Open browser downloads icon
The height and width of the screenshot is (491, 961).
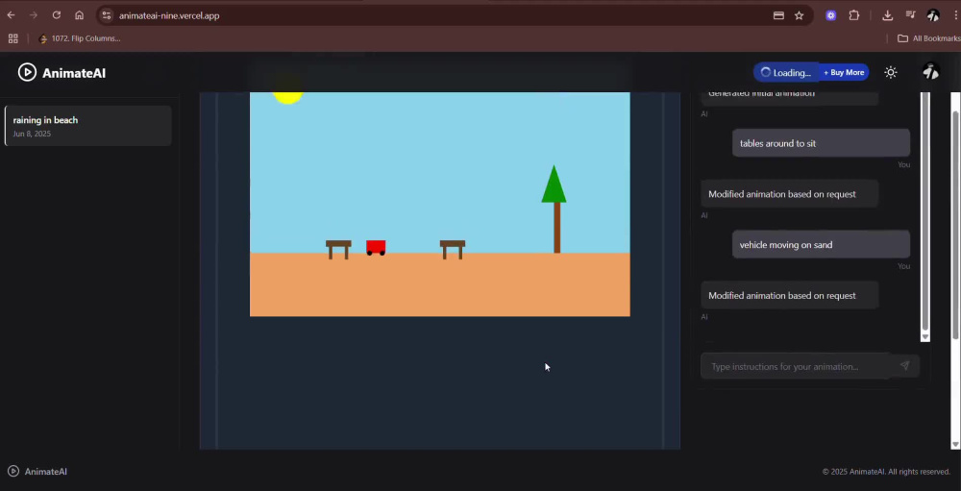point(887,15)
